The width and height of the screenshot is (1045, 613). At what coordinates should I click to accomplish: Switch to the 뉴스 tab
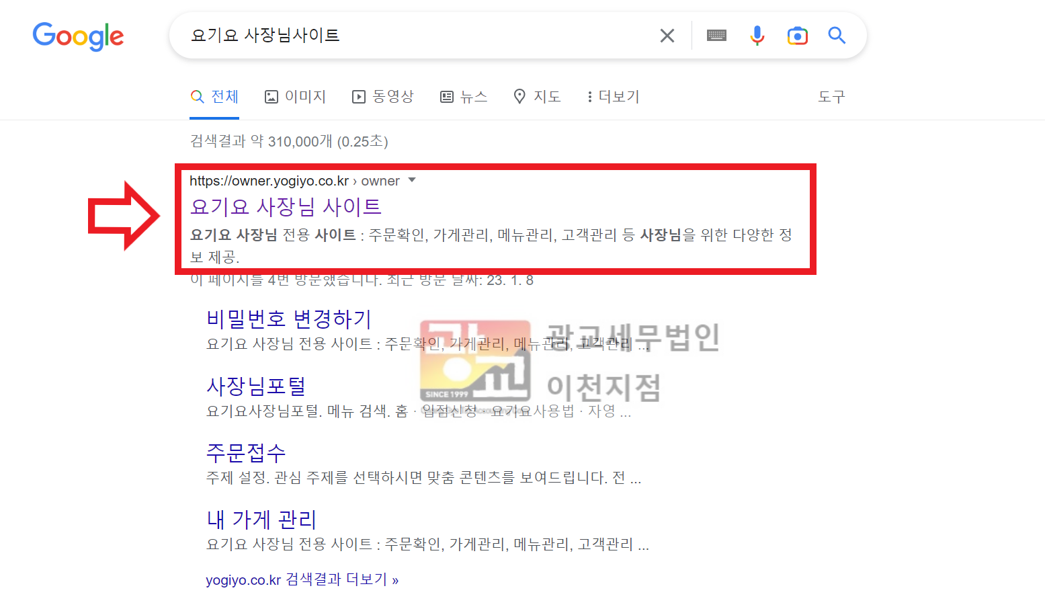pyautogui.click(x=464, y=97)
